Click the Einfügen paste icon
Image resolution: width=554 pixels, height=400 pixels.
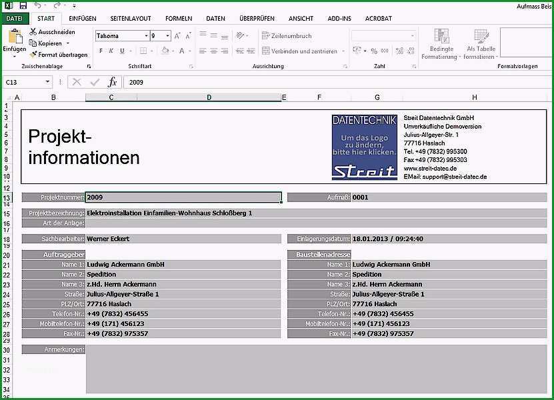click(x=15, y=37)
